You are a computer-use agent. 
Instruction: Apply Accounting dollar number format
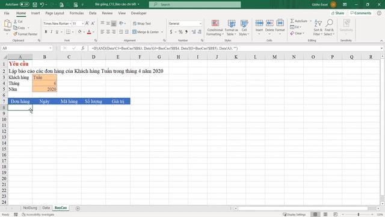(x=171, y=32)
